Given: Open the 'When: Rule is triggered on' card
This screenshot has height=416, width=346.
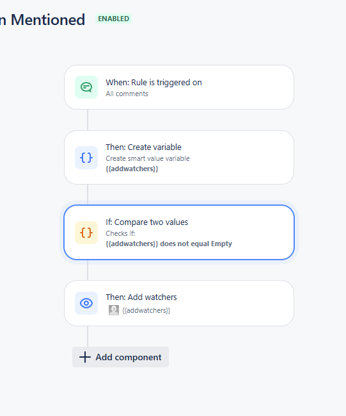Looking at the screenshot, I should (x=179, y=87).
